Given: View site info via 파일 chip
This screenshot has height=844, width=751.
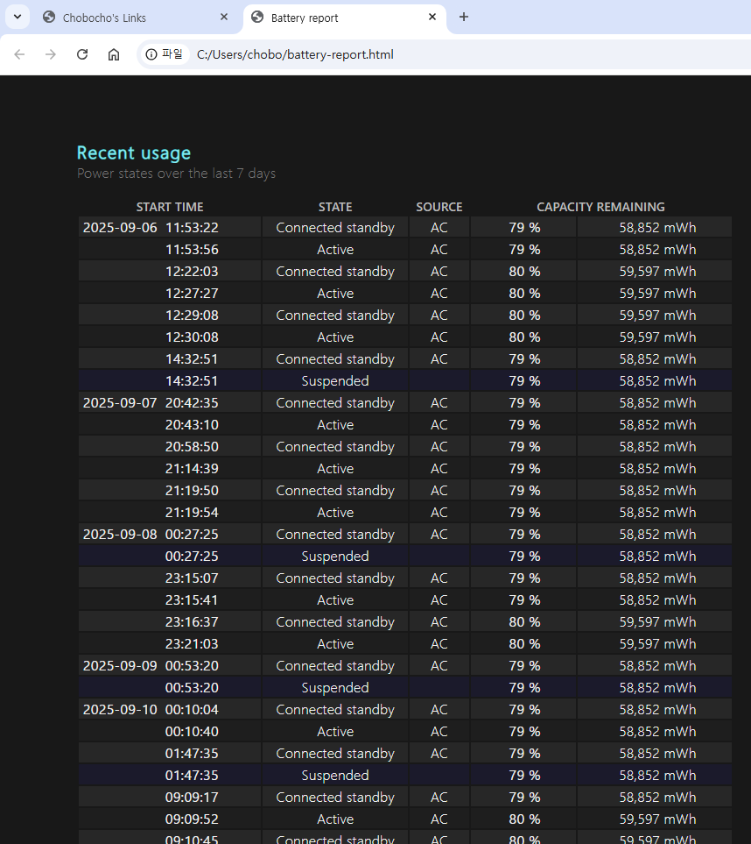Looking at the screenshot, I should tap(165, 54).
